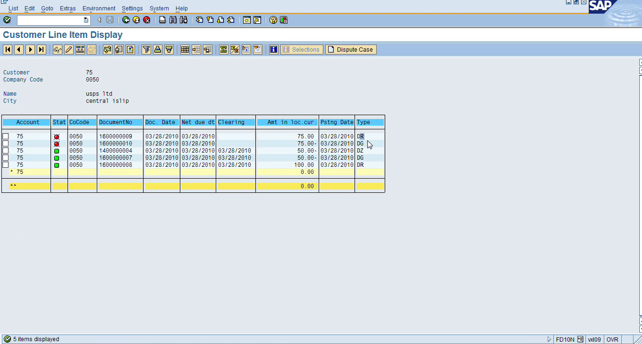Image resolution: width=642 pixels, height=344 pixels.
Task: Open the command field history dropdown
Action: (x=86, y=20)
